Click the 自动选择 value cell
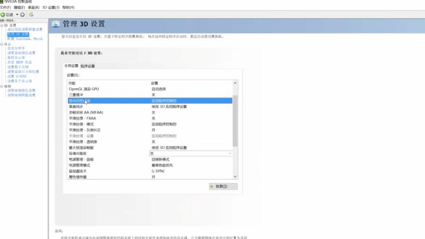This screenshot has height=239, width=425. [x=159, y=89]
